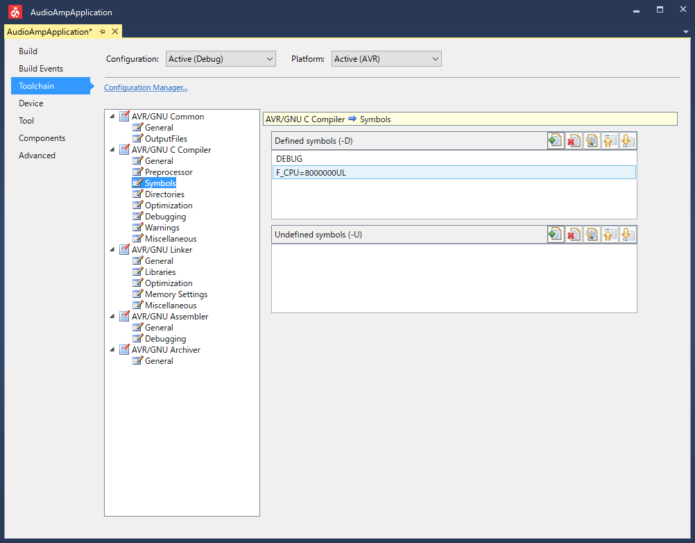Select the AVR/GNU Linker tree node

(x=155, y=250)
